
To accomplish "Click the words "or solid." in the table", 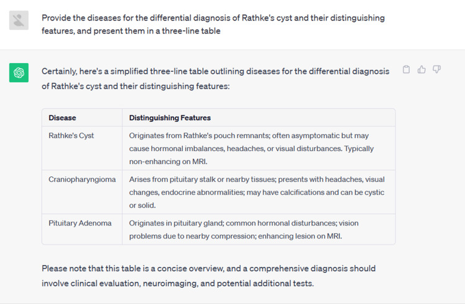I will pyautogui.click(x=143, y=206).
